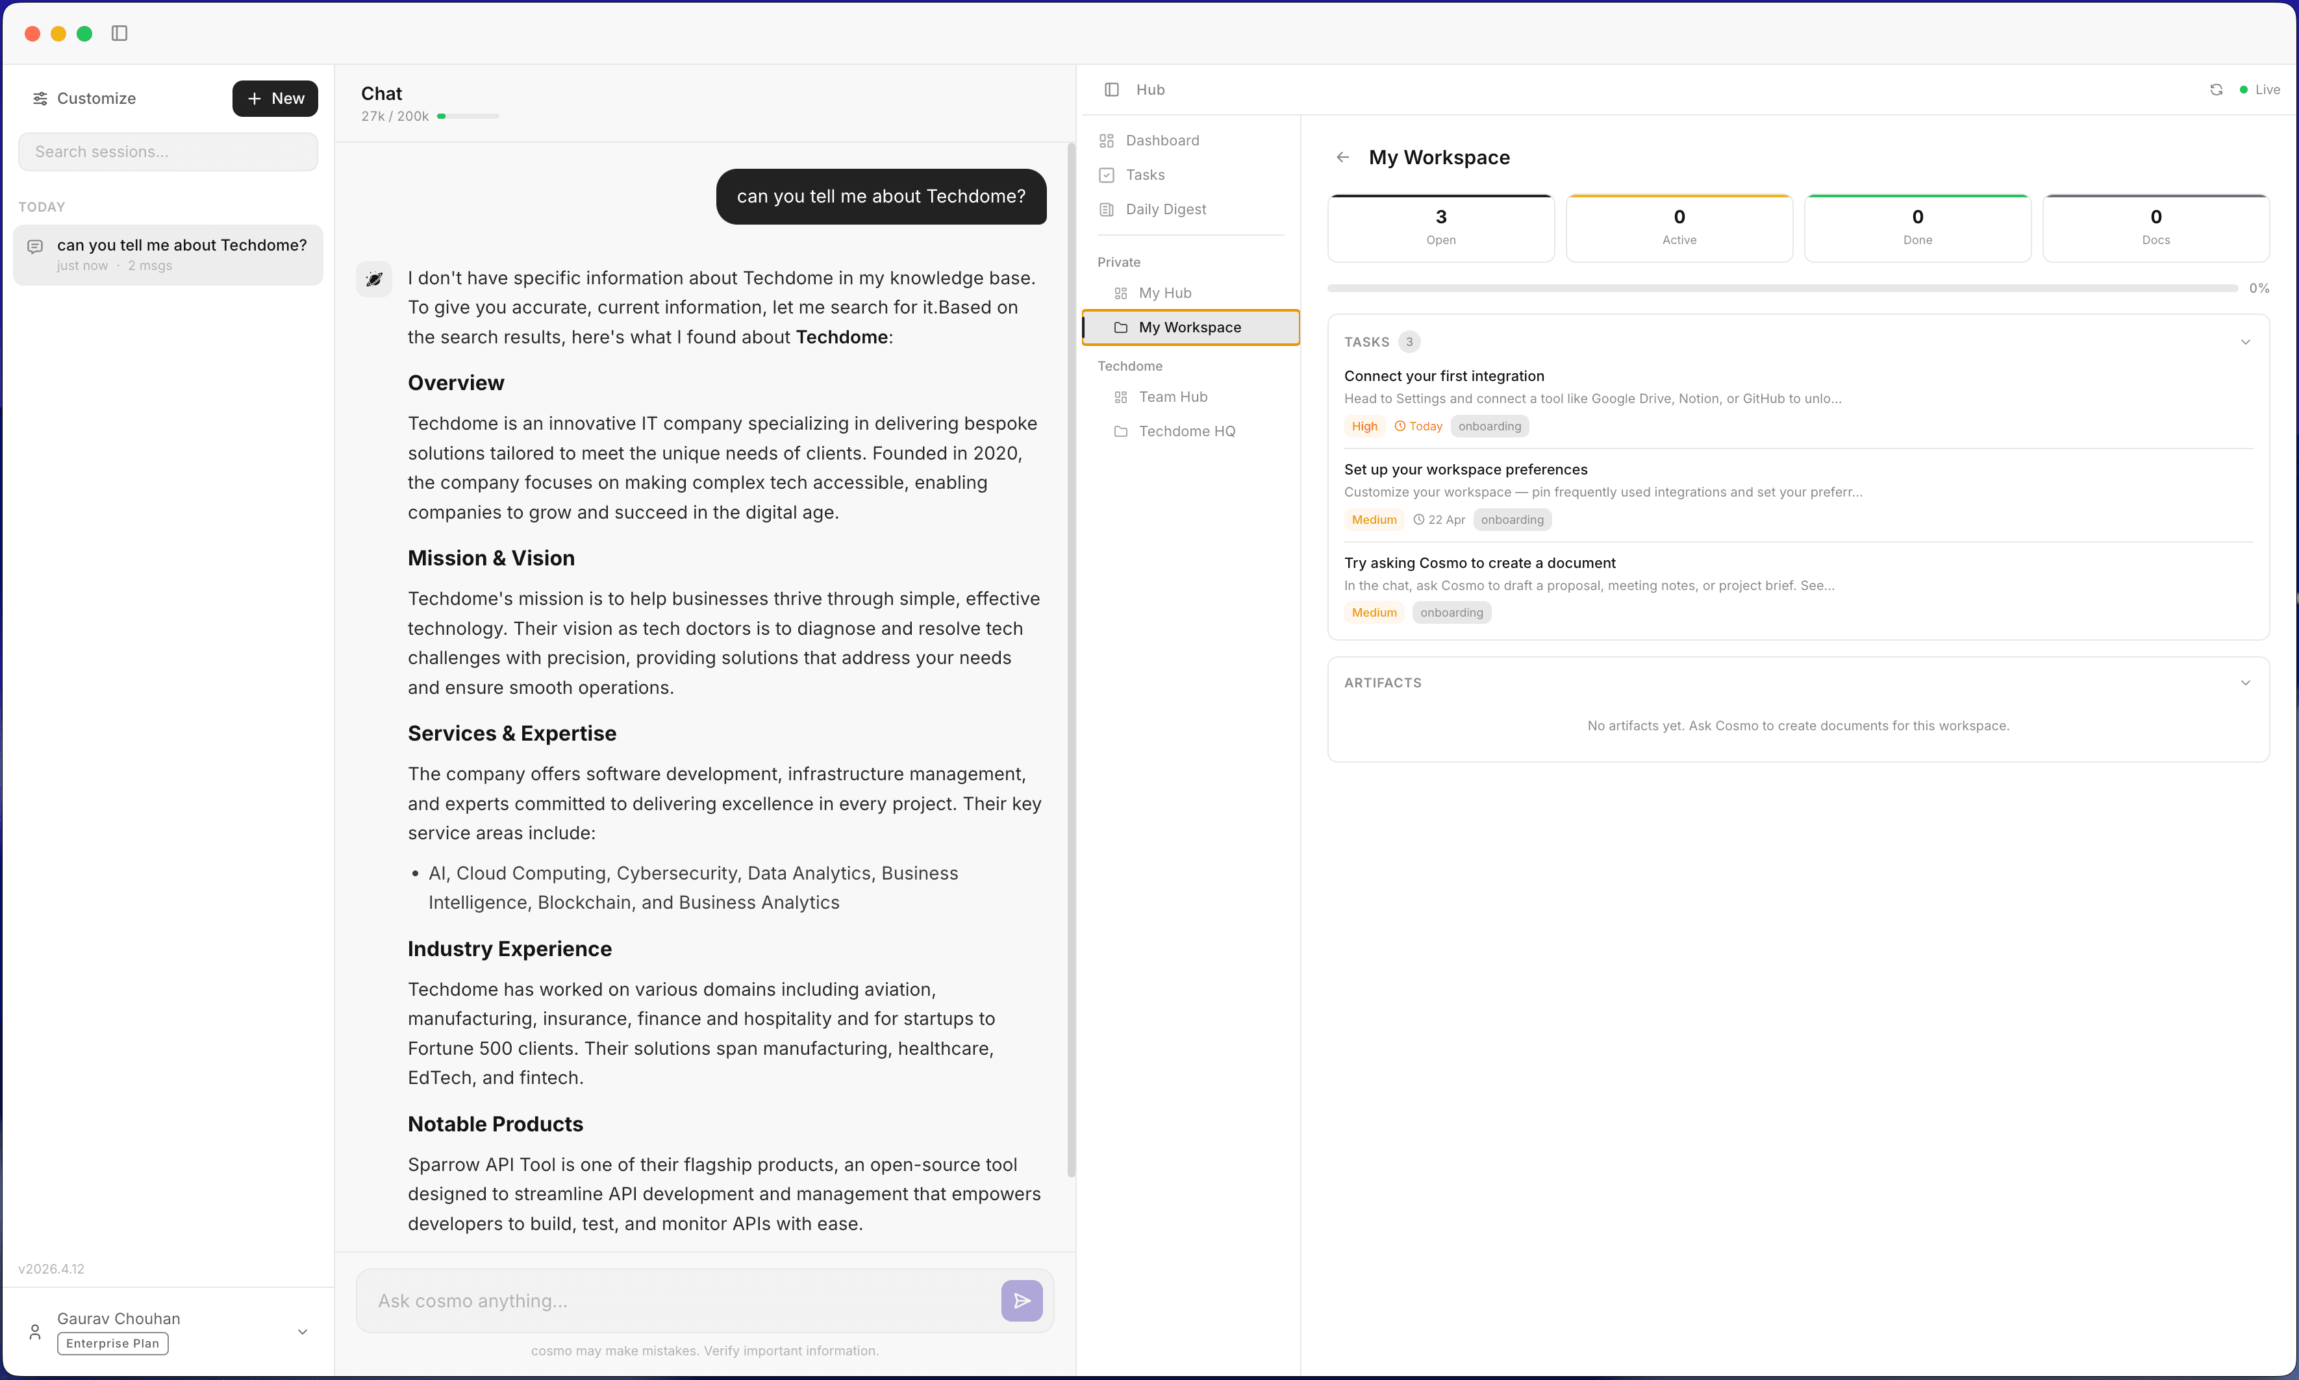Start a New chat session
The image size is (2299, 1380).
[x=275, y=97]
